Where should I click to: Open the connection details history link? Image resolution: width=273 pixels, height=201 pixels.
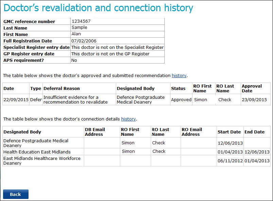(128, 119)
